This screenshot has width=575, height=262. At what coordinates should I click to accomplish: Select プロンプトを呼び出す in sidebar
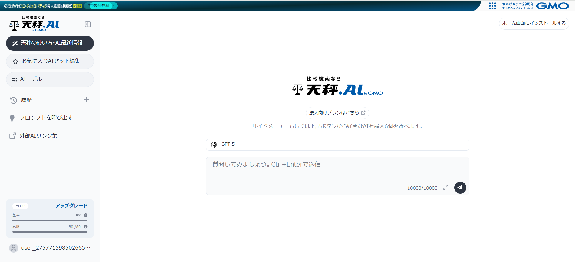46,118
